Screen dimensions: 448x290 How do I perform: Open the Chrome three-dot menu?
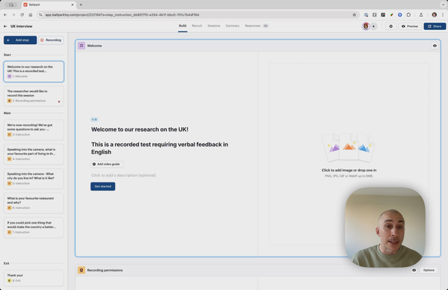click(443, 15)
